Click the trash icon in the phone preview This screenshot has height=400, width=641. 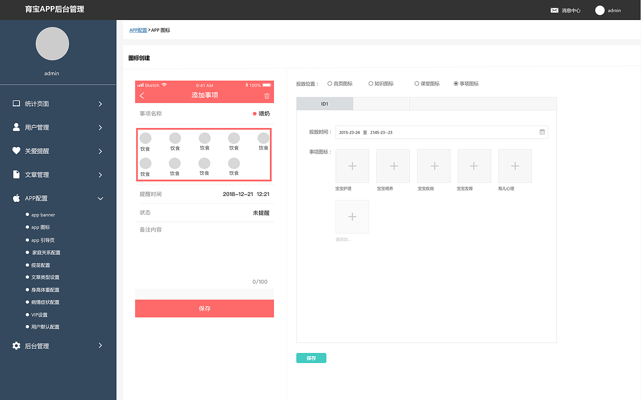(x=266, y=95)
